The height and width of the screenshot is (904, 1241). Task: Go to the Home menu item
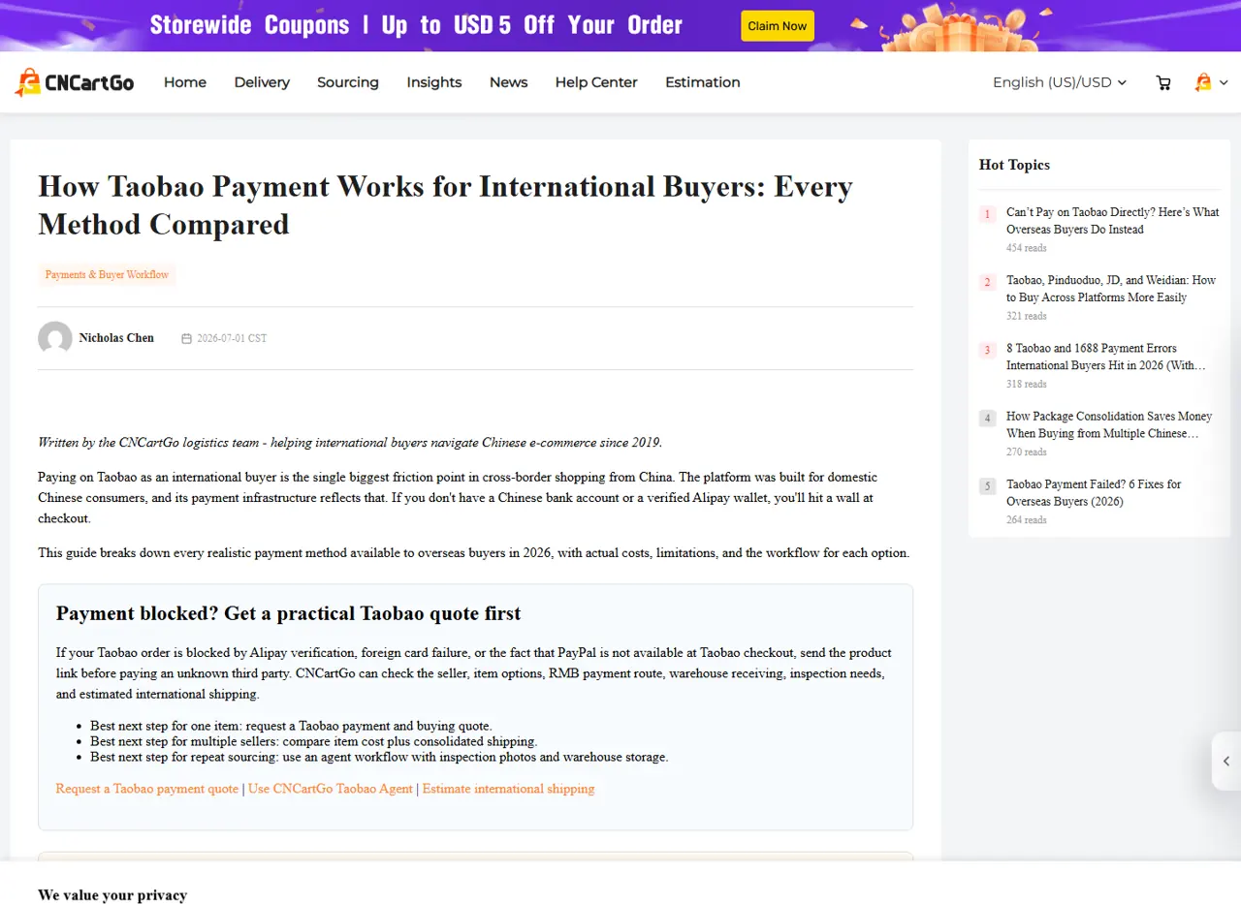tap(185, 82)
